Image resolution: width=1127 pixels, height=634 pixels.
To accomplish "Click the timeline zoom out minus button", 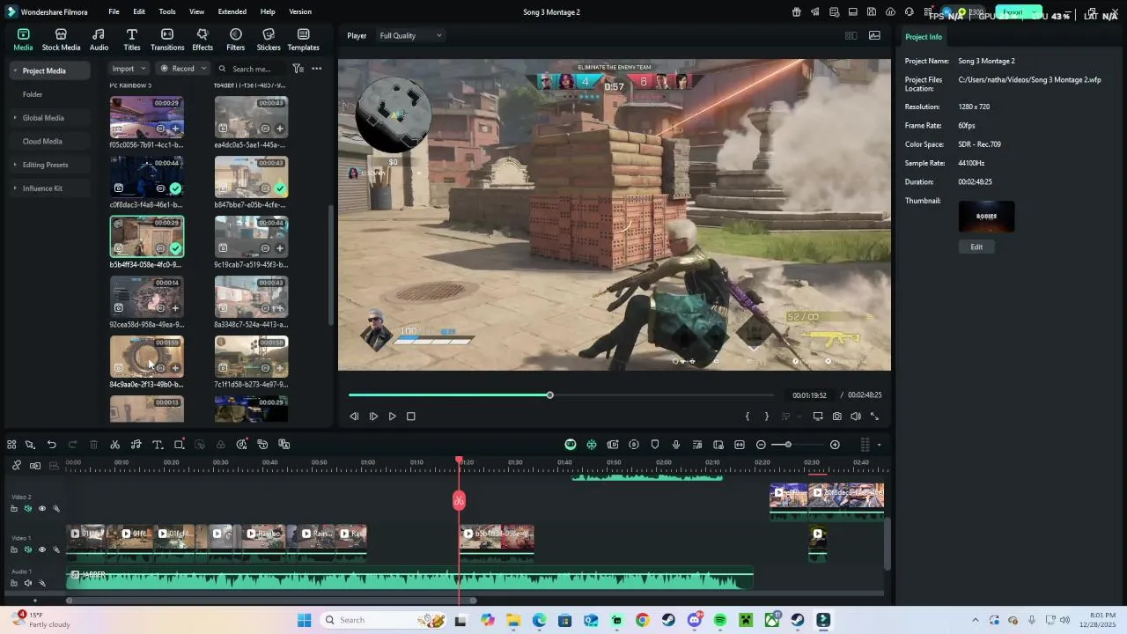I will 761,445.
